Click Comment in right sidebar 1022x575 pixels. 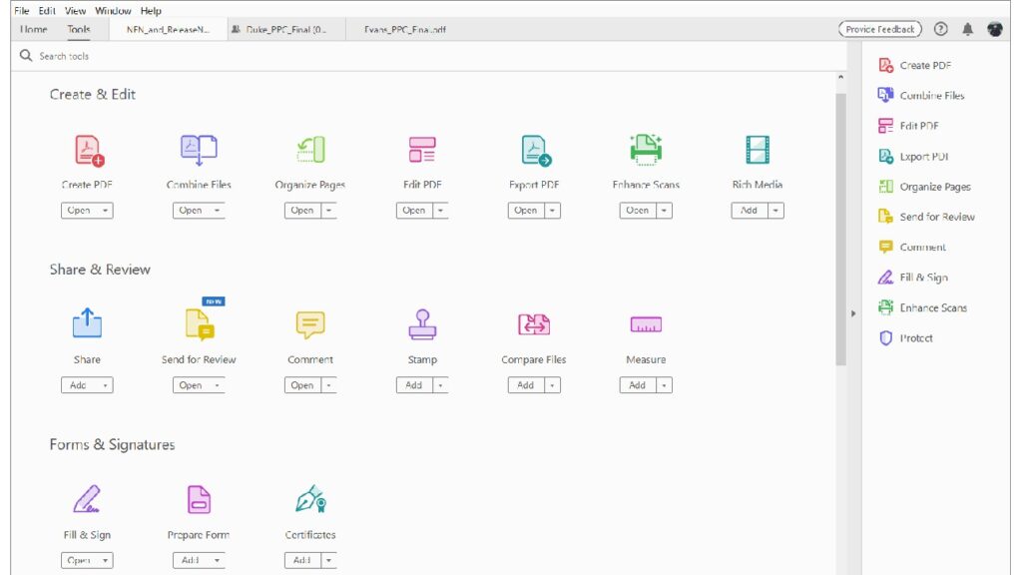pyautogui.click(x=912, y=248)
